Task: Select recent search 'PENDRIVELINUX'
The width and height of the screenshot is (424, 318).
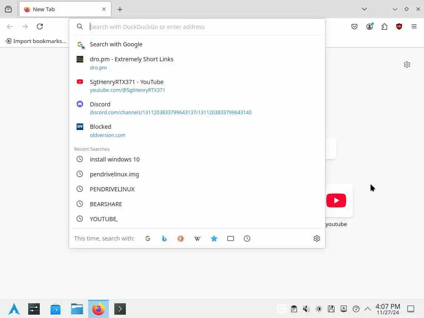Action: click(197, 189)
